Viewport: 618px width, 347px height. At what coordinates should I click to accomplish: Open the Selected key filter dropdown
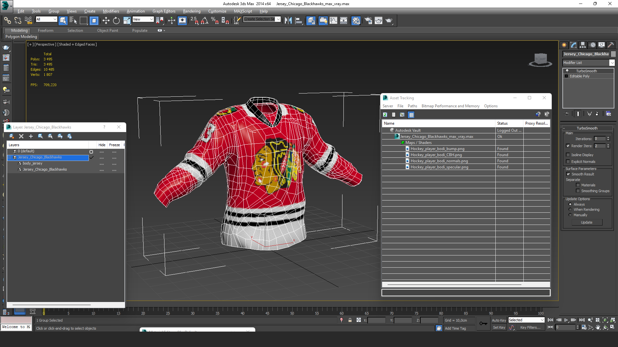[x=542, y=320]
